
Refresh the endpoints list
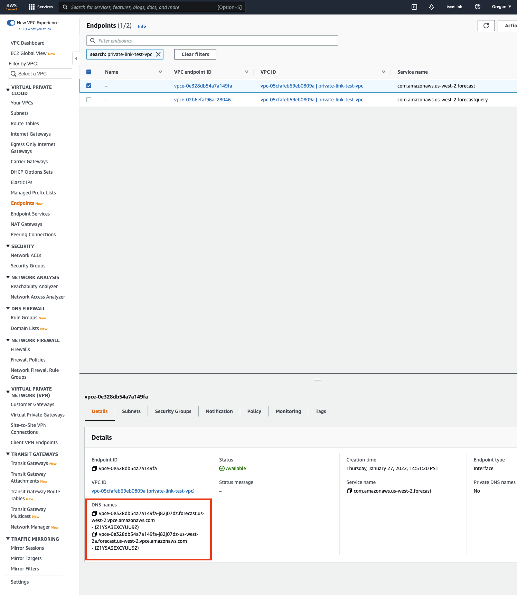coord(486,26)
